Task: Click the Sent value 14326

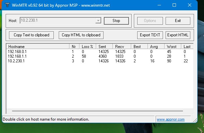Action: 104,61
